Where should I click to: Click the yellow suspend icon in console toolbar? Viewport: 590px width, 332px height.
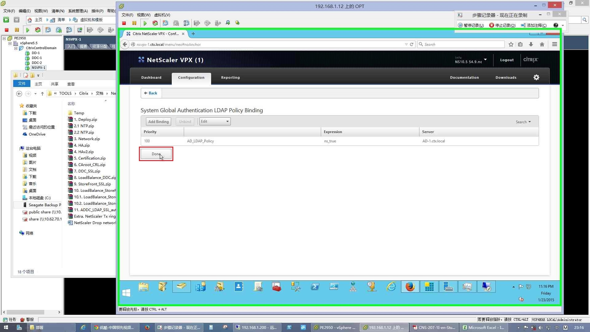point(134,23)
